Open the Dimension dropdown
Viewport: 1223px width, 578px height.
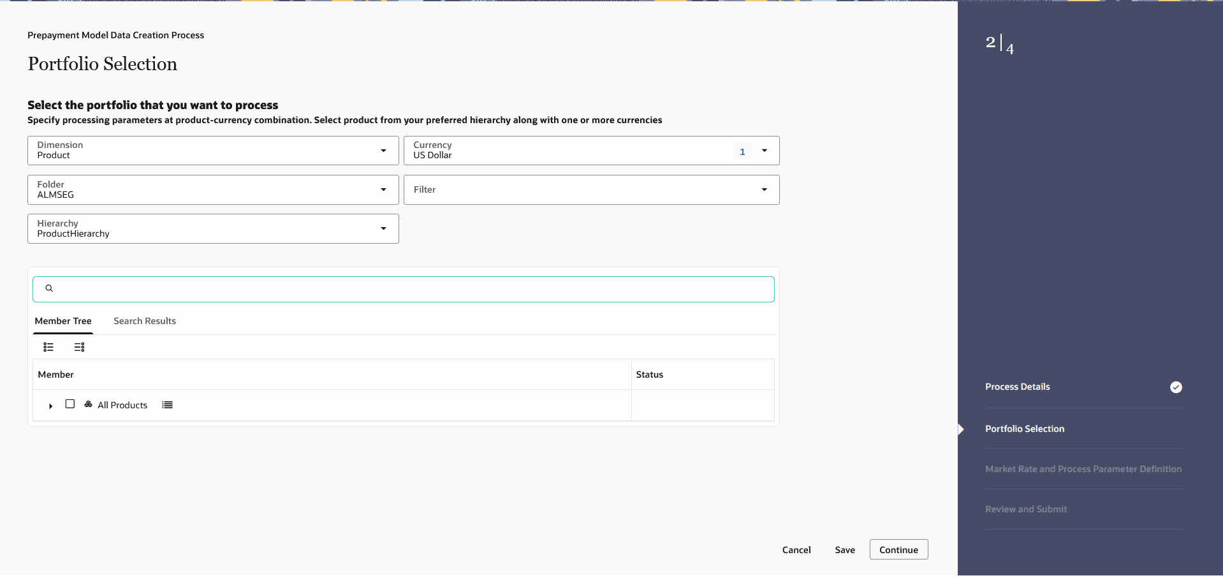(x=383, y=151)
